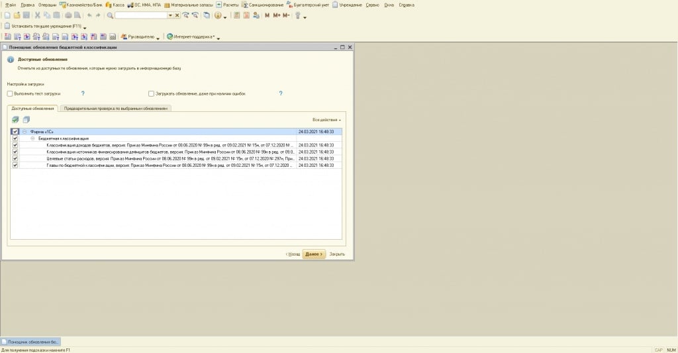The width and height of the screenshot is (678, 353).
Task: Select 'Помощник обновления' window in bottom taskbar
Action: pyautogui.click(x=34, y=342)
